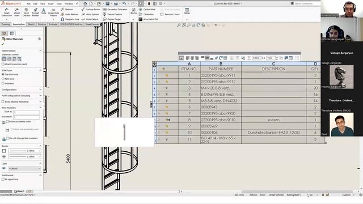The width and height of the screenshot is (363, 204).
Task: Open the File menu
Action: [29, 4]
